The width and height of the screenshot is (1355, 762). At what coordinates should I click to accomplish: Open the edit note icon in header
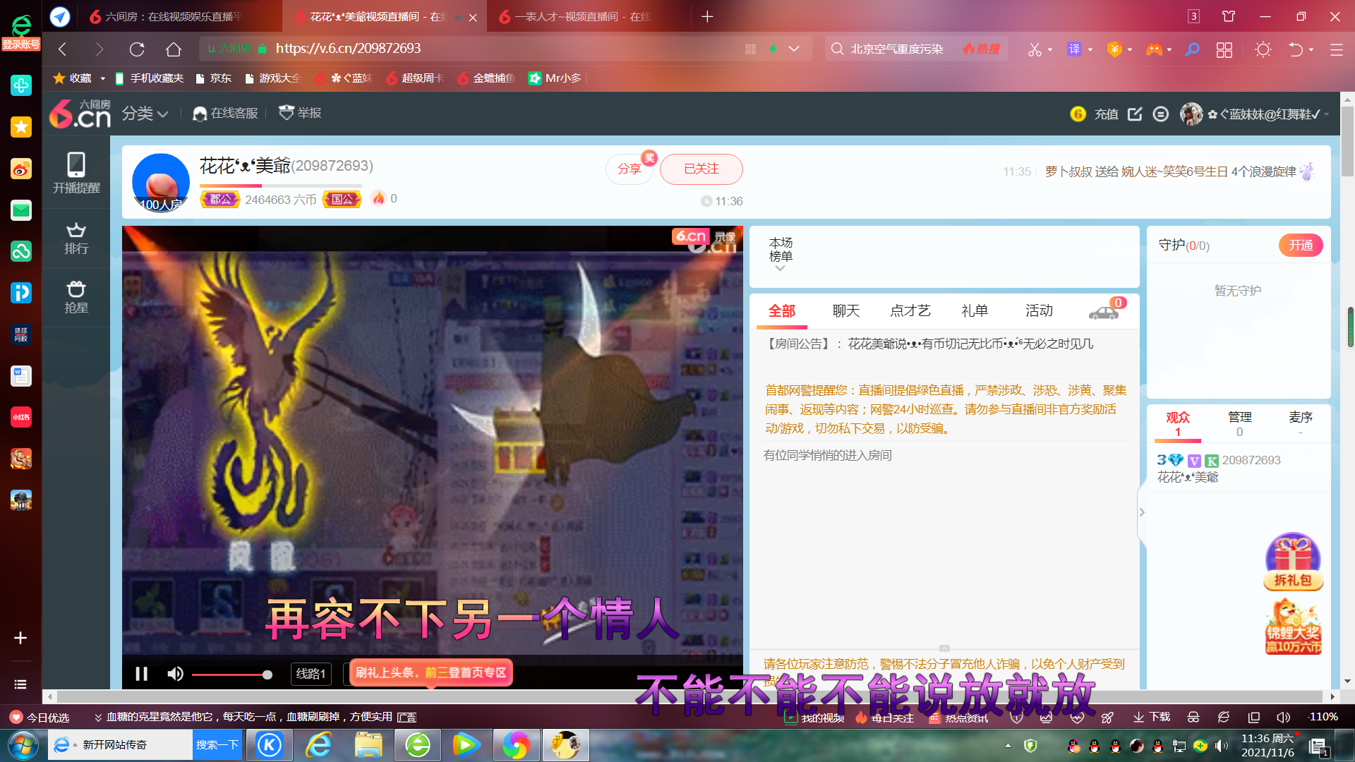click(x=1135, y=114)
